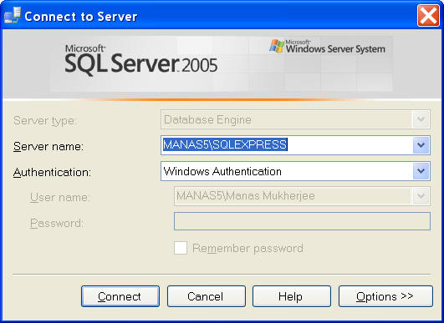Open the Server type dropdown arrow
The width and height of the screenshot is (444, 323).
pos(421,119)
